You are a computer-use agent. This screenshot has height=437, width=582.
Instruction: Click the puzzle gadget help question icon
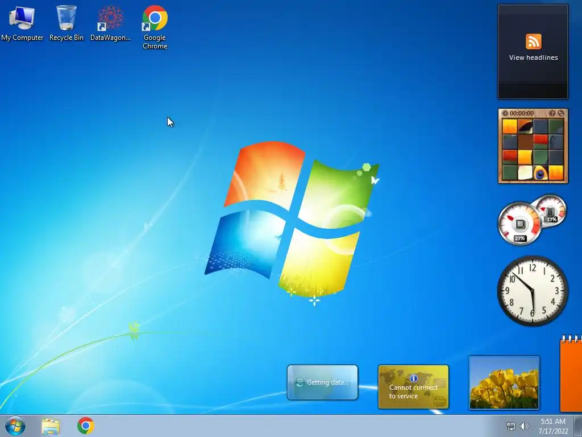coord(552,113)
